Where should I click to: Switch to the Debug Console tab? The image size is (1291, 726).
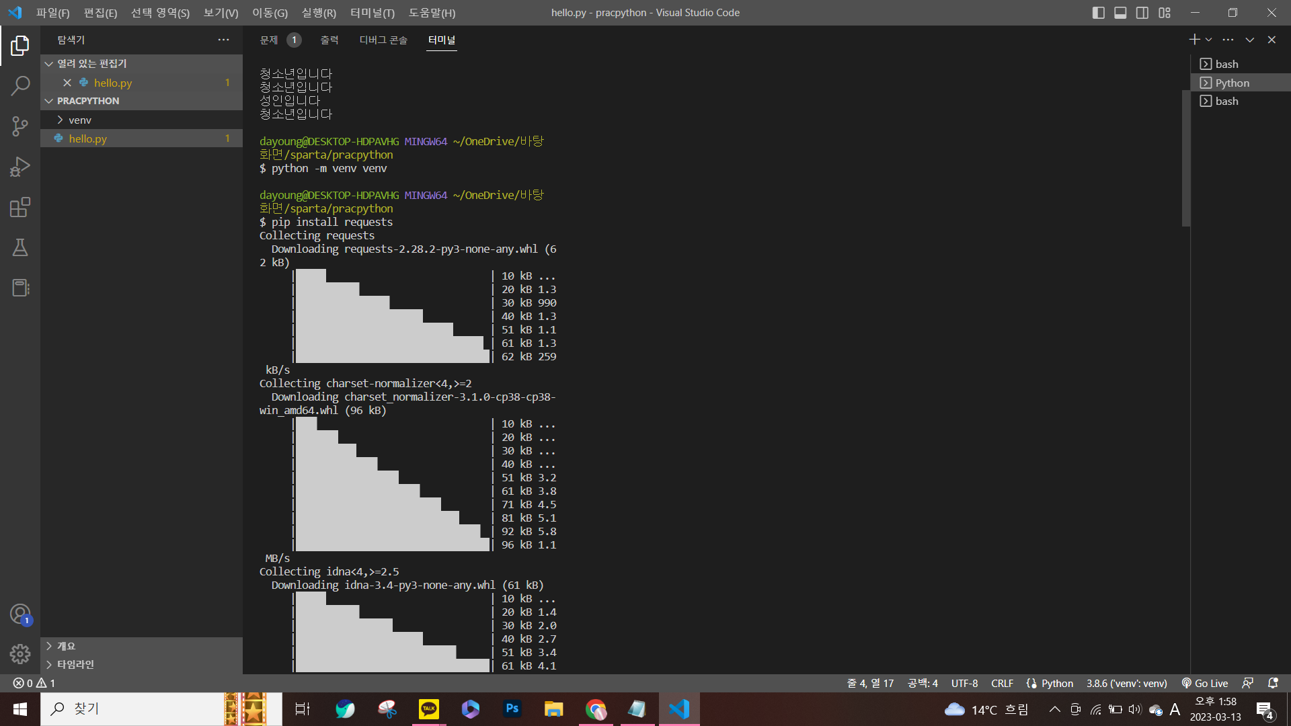pyautogui.click(x=383, y=40)
